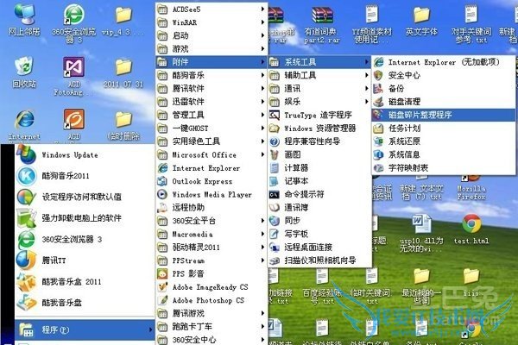Image resolution: width=518 pixels, height=345 pixels.
Task: Click 程序兼容性向导 help icon
Action: coord(275,141)
